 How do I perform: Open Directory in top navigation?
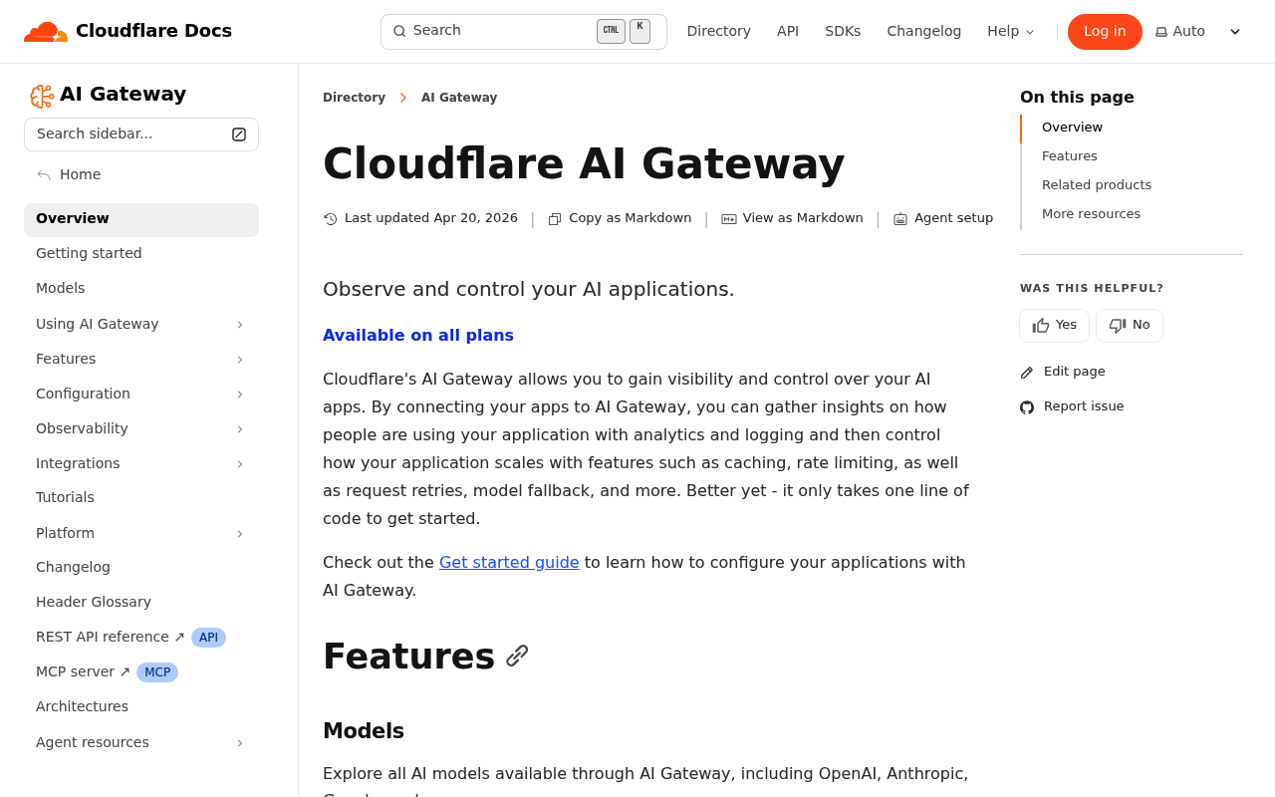(x=718, y=31)
